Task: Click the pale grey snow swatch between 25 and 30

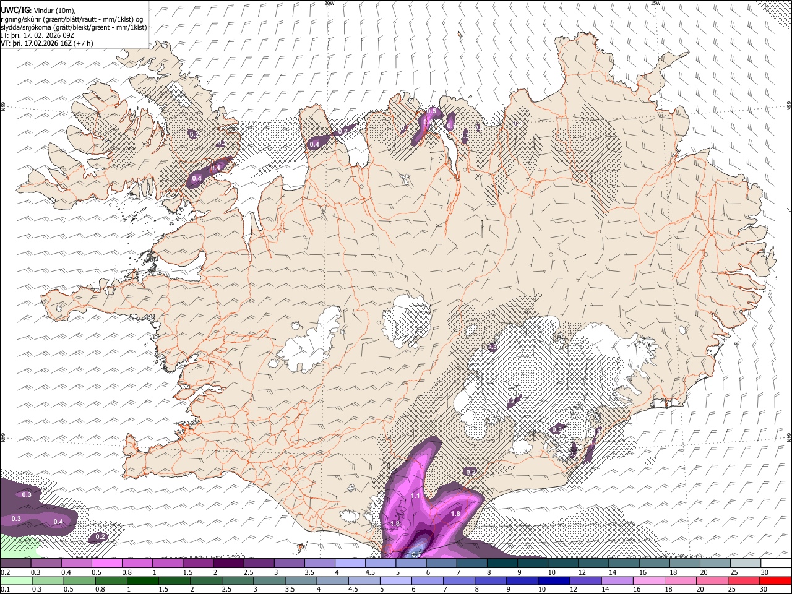Action: [x=746, y=564]
